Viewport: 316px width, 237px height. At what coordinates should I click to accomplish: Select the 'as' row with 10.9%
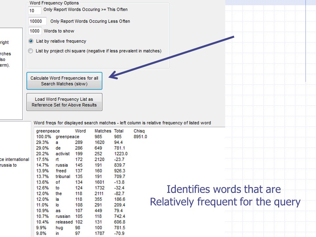click(80, 211)
